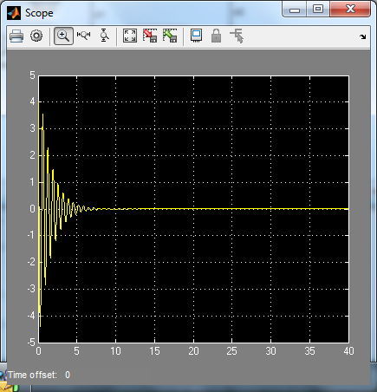
Task: Select the Zoom Y-axis tool
Action: click(x=104, y=36)
